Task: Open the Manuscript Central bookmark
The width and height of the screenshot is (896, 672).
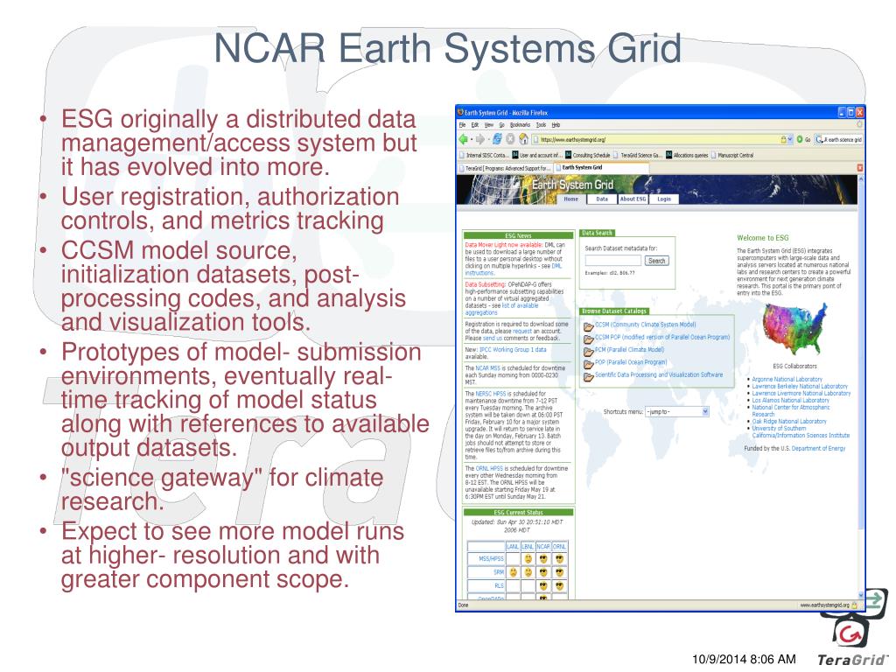Action: (x=731, y=155)
